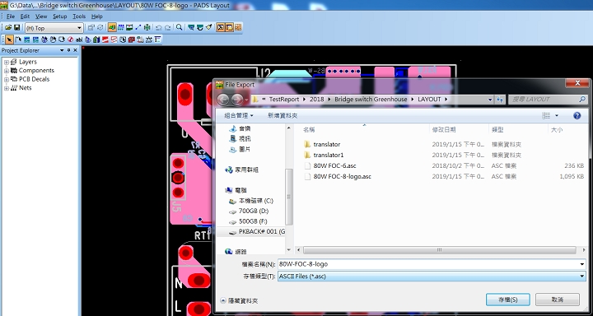Click the Save floppy disk icon
The width and height of the screenshot is (593, 316).
click(x=16, y=28)
